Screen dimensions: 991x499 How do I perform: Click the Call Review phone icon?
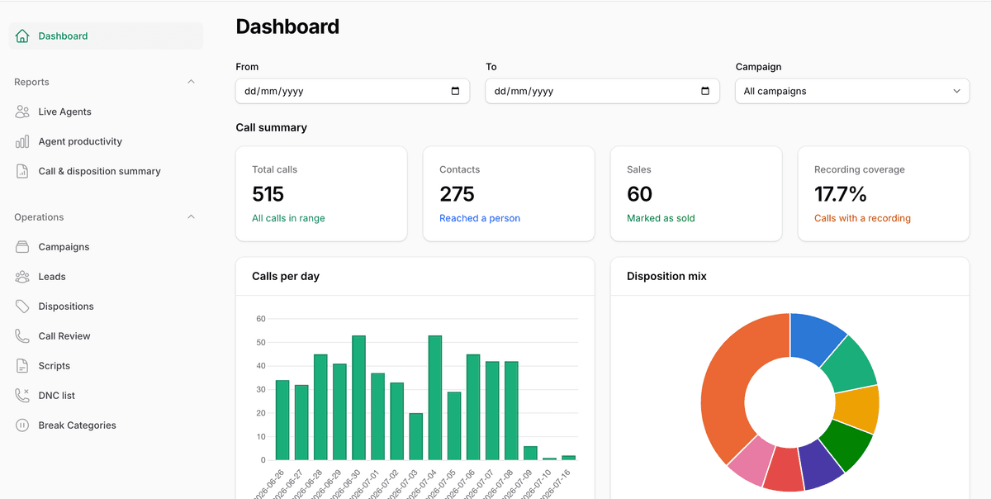[22, 336]
